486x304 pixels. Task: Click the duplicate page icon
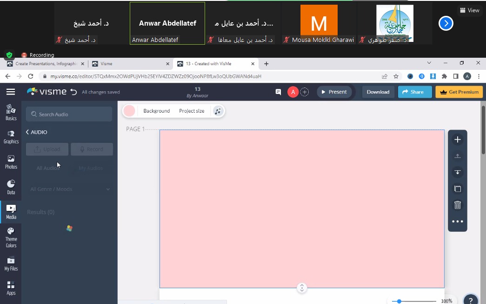tap(458, 189)
